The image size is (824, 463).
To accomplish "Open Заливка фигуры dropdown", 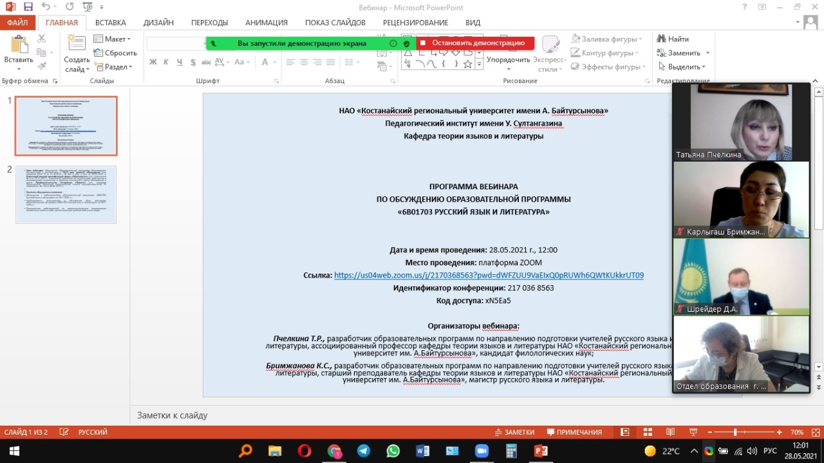I will [x=606, y=39].
